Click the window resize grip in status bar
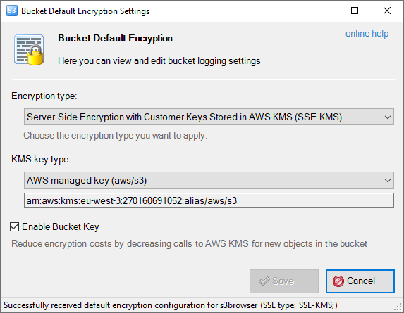 [x=398, y=307]
